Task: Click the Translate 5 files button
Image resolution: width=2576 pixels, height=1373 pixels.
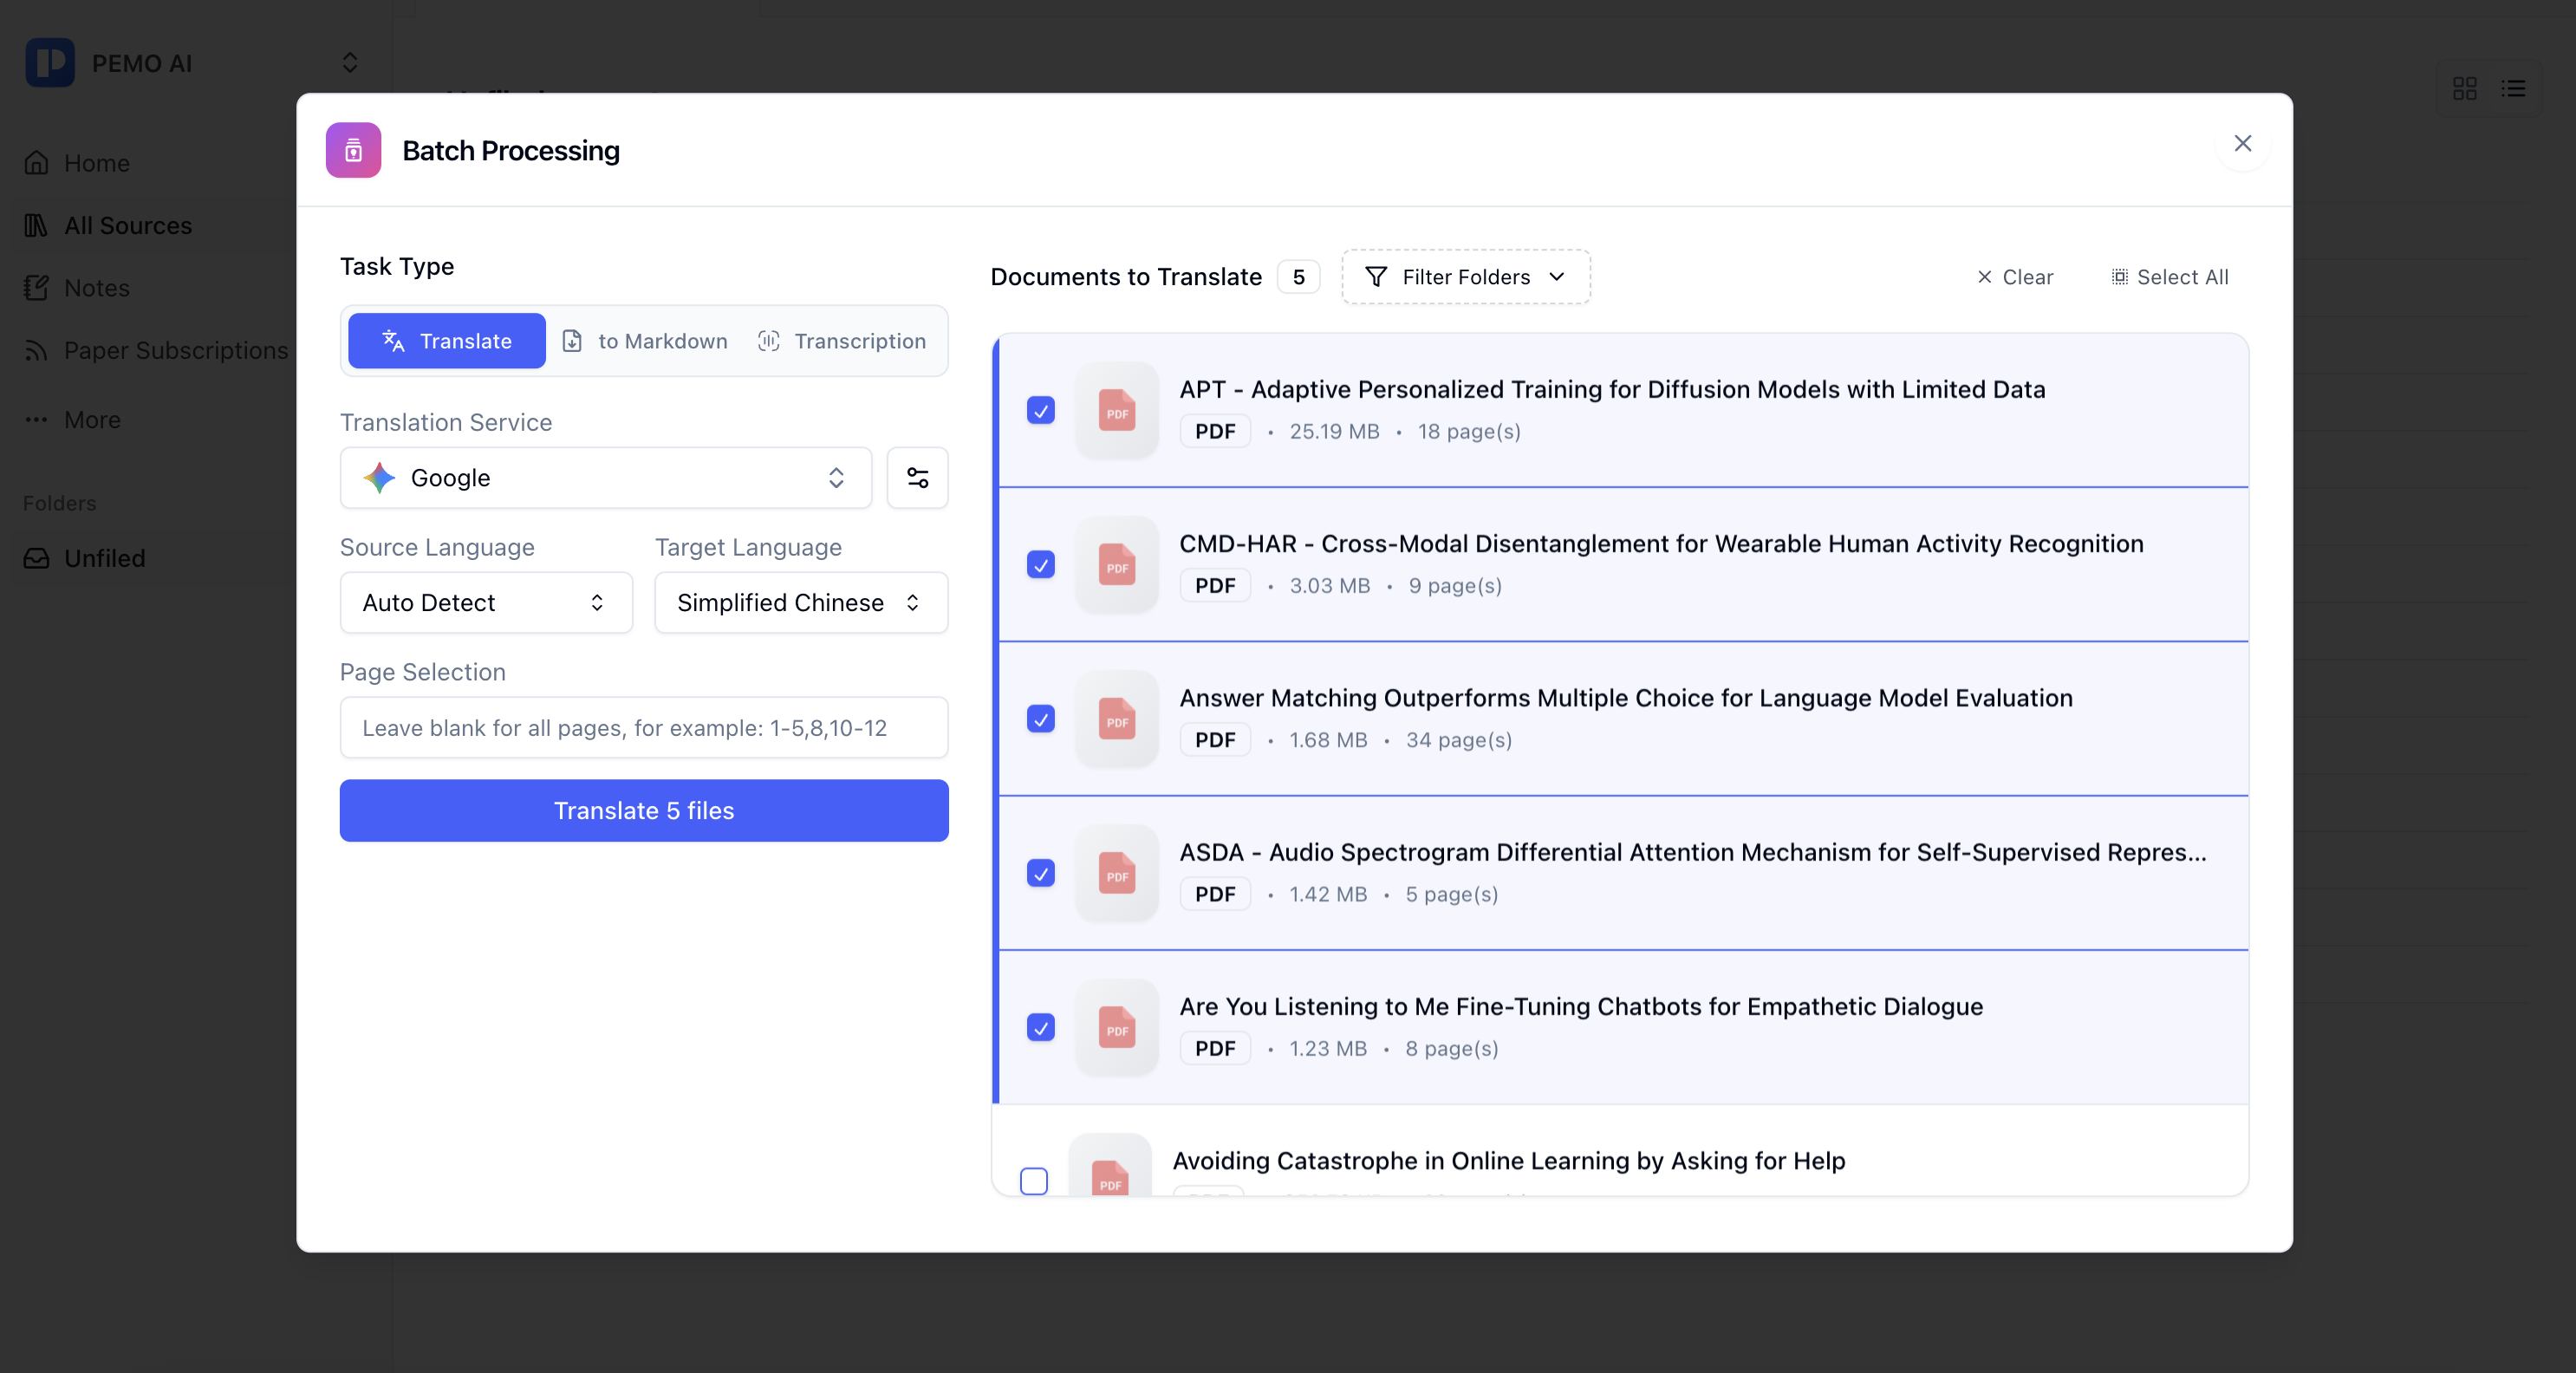Action: 644,810
